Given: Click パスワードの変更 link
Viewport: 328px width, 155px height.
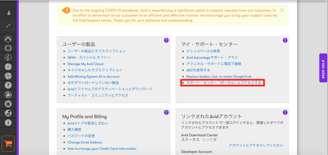Looking at the screenshot, I should [x=81, y=136].
